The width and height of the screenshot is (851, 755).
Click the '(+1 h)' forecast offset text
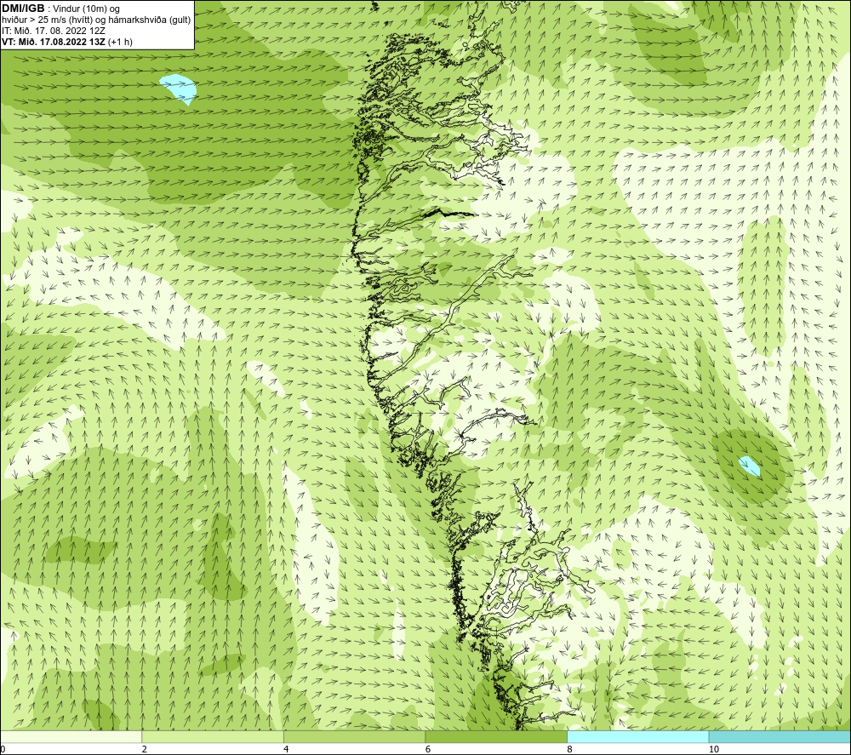121,42
